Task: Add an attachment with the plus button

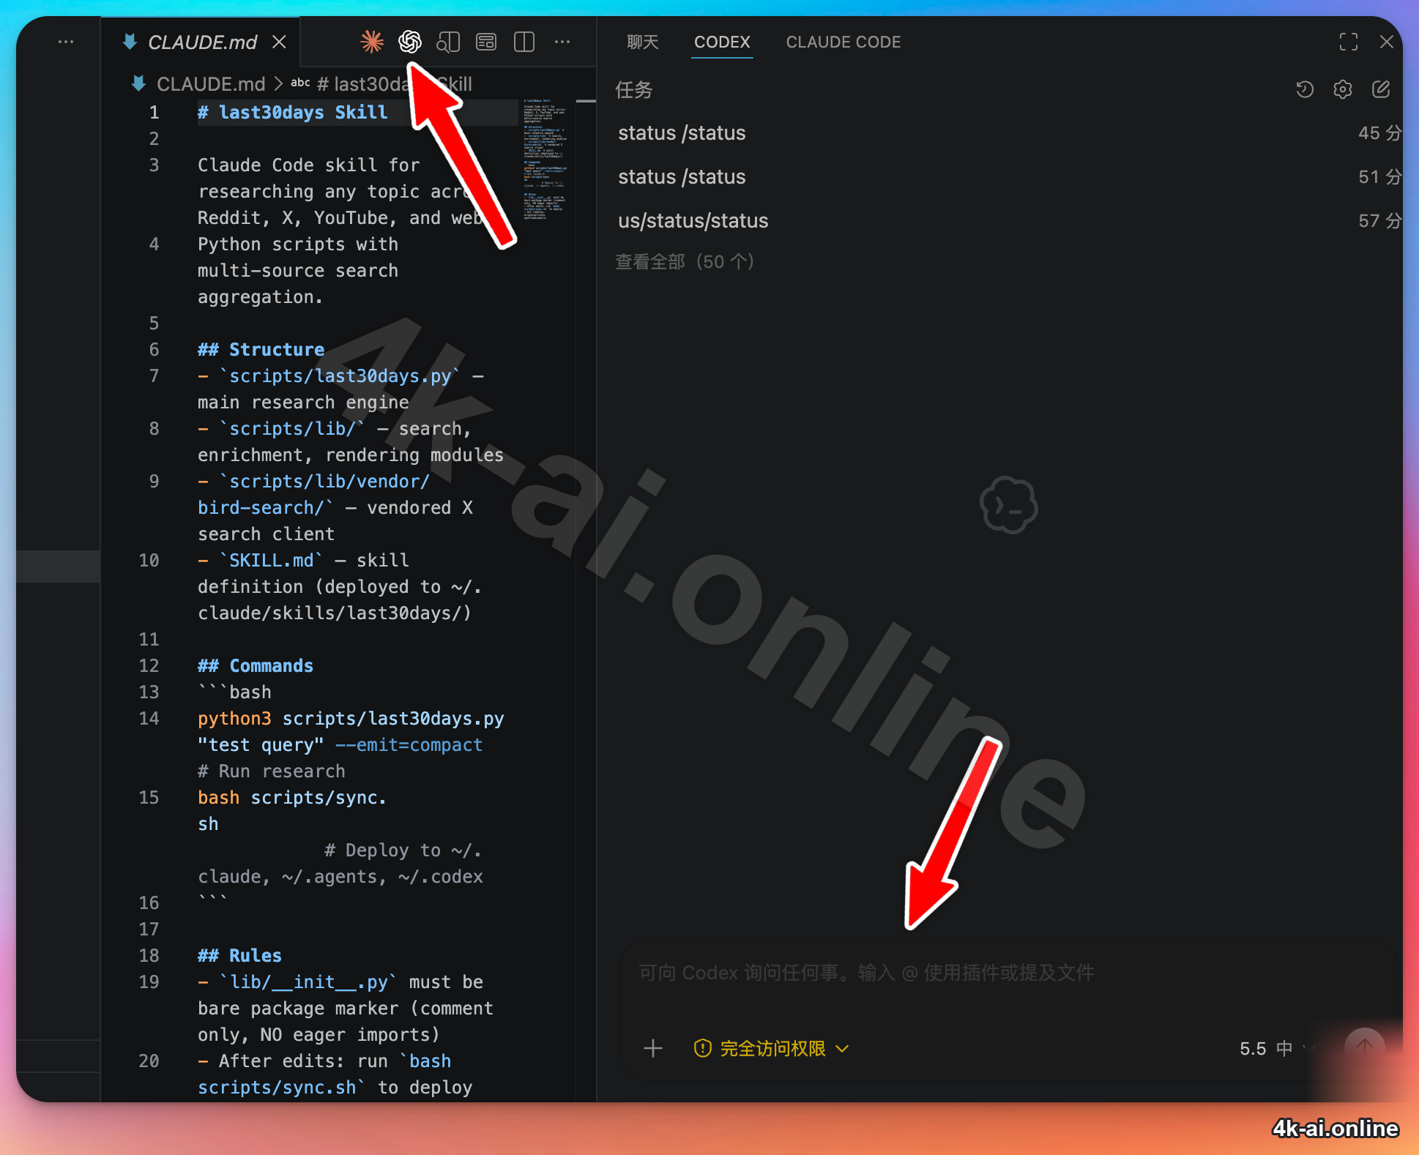Action: pos(653,1048)
